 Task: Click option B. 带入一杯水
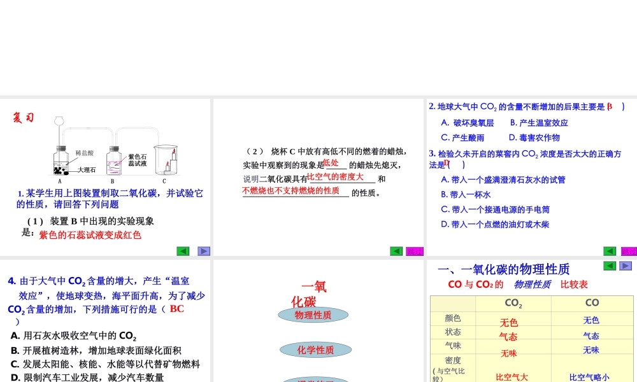point(466,195)
